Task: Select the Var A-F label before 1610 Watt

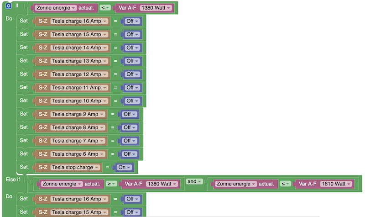Action: 308,184
